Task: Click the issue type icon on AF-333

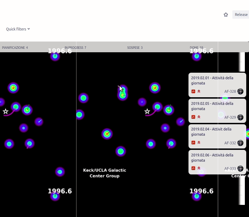Action: (193, 168)
